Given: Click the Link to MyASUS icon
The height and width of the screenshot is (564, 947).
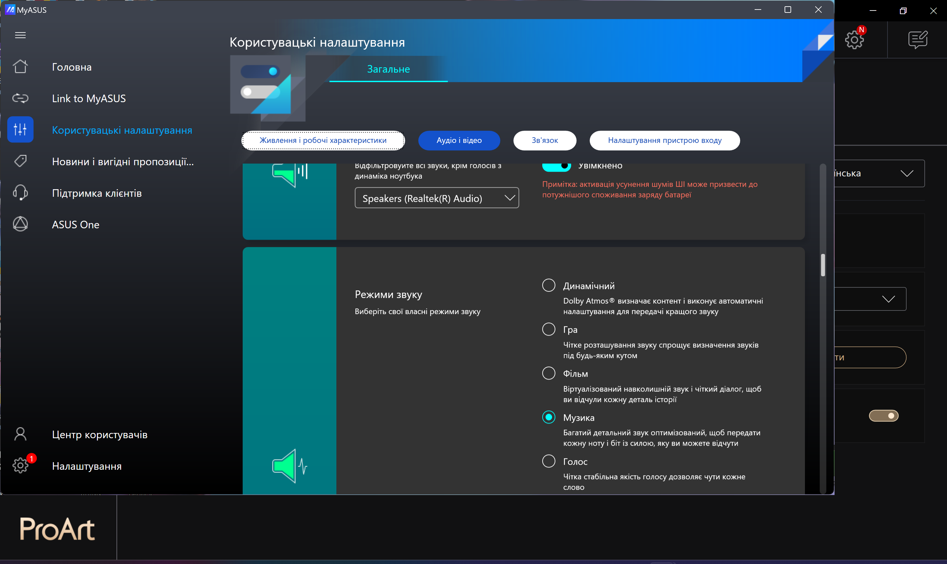Looking at the screenshot, I should [x=20, y=99].
